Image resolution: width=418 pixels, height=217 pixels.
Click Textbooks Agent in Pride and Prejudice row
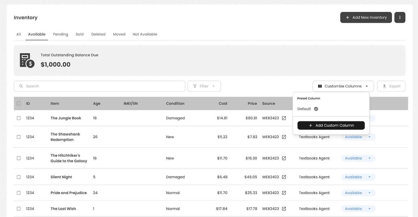click(x=314, y=193)
